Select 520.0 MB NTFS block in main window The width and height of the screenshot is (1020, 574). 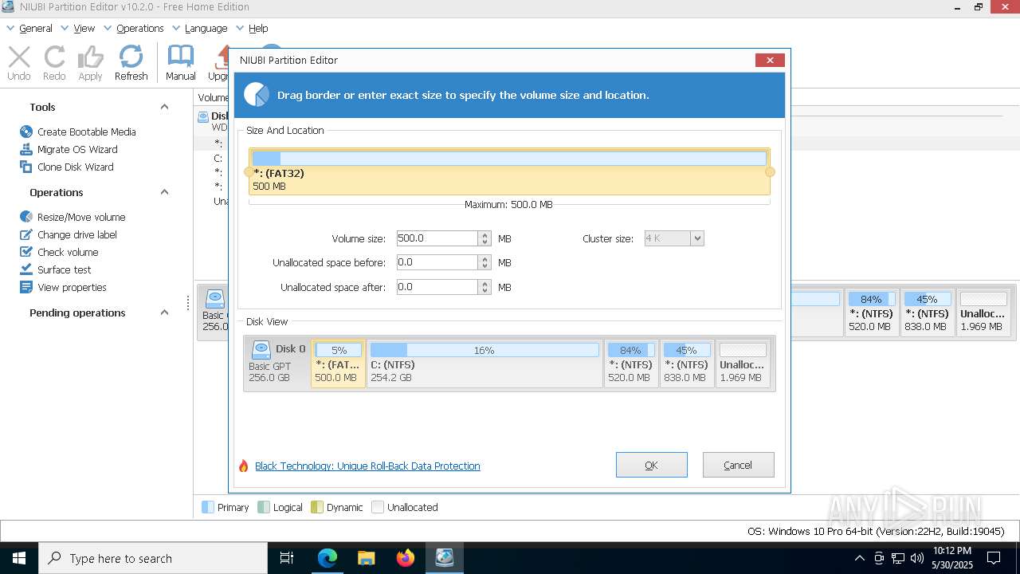(871, 313)
